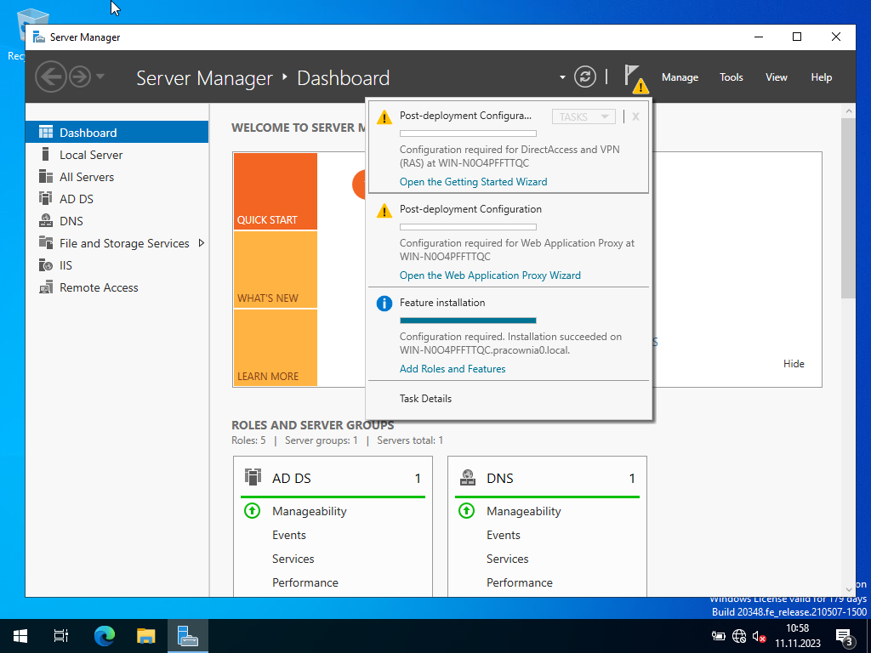Click the File and Storage Services icon

(46, 242)
